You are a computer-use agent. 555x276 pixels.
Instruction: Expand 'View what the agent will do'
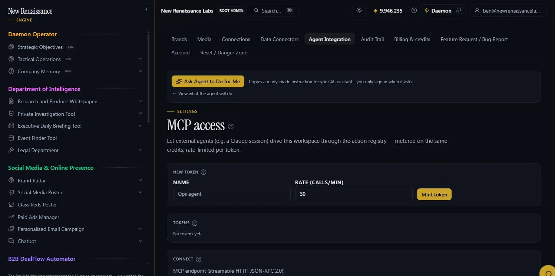[202, 94]
